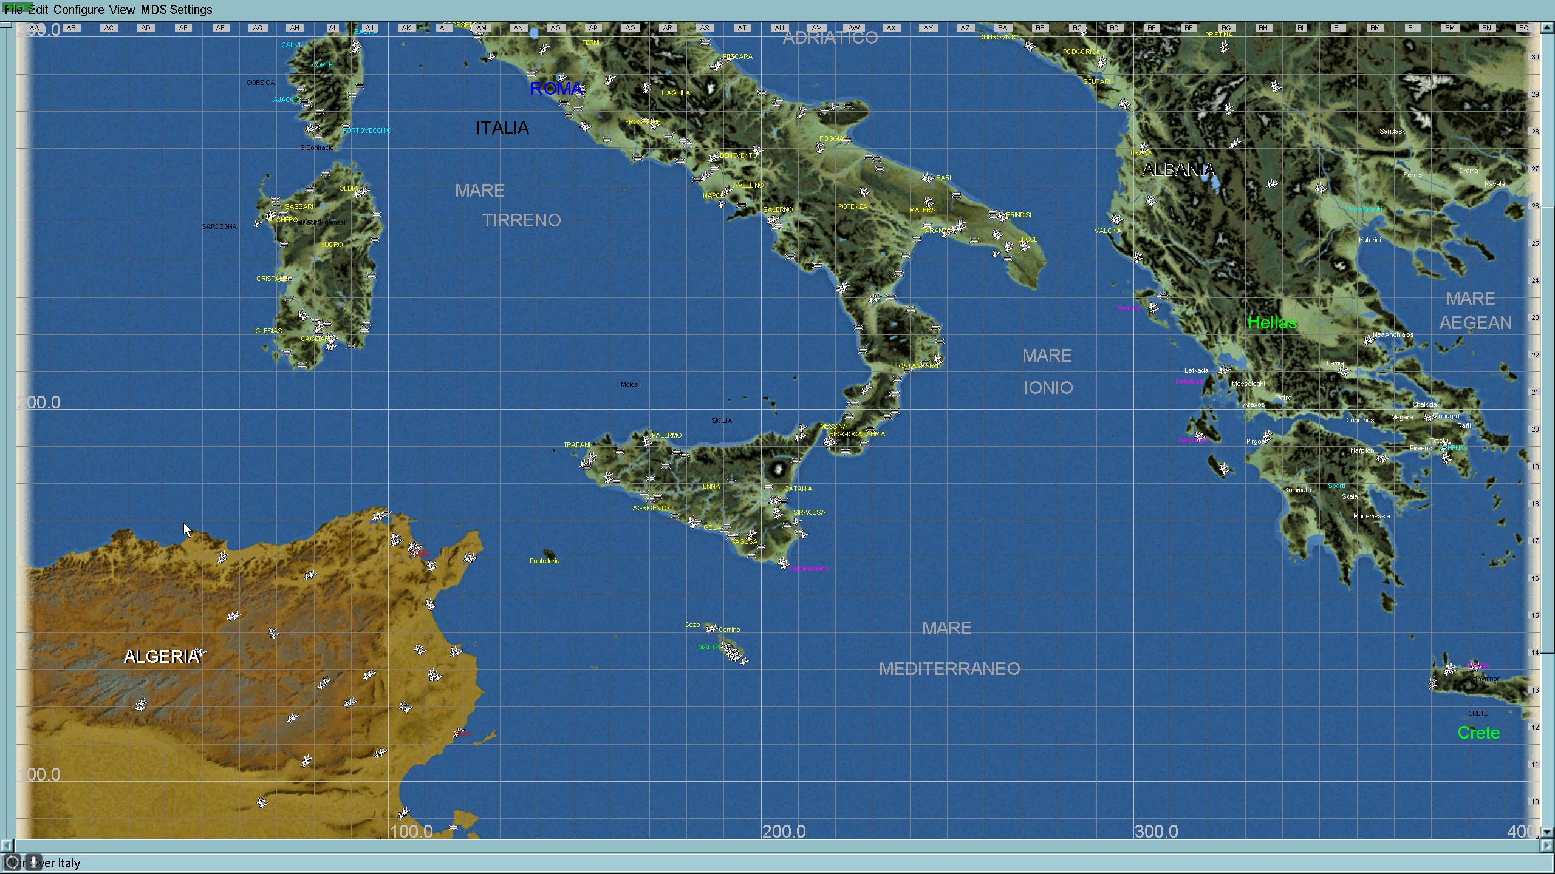Viewport: 1555px width, 874px height.
Task: Open the File menu
Action: tap(13, 10)
